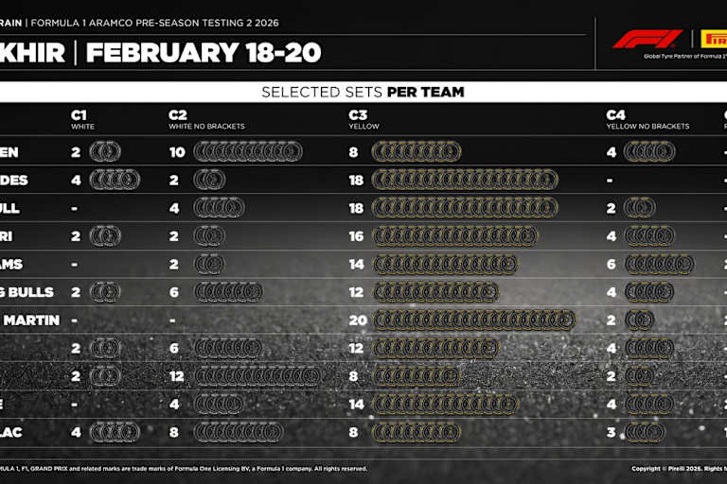The width and height of the screenshot is (727, 484).
Task: Click the number 20 in C3 column
Action: (x=358, y=320)
